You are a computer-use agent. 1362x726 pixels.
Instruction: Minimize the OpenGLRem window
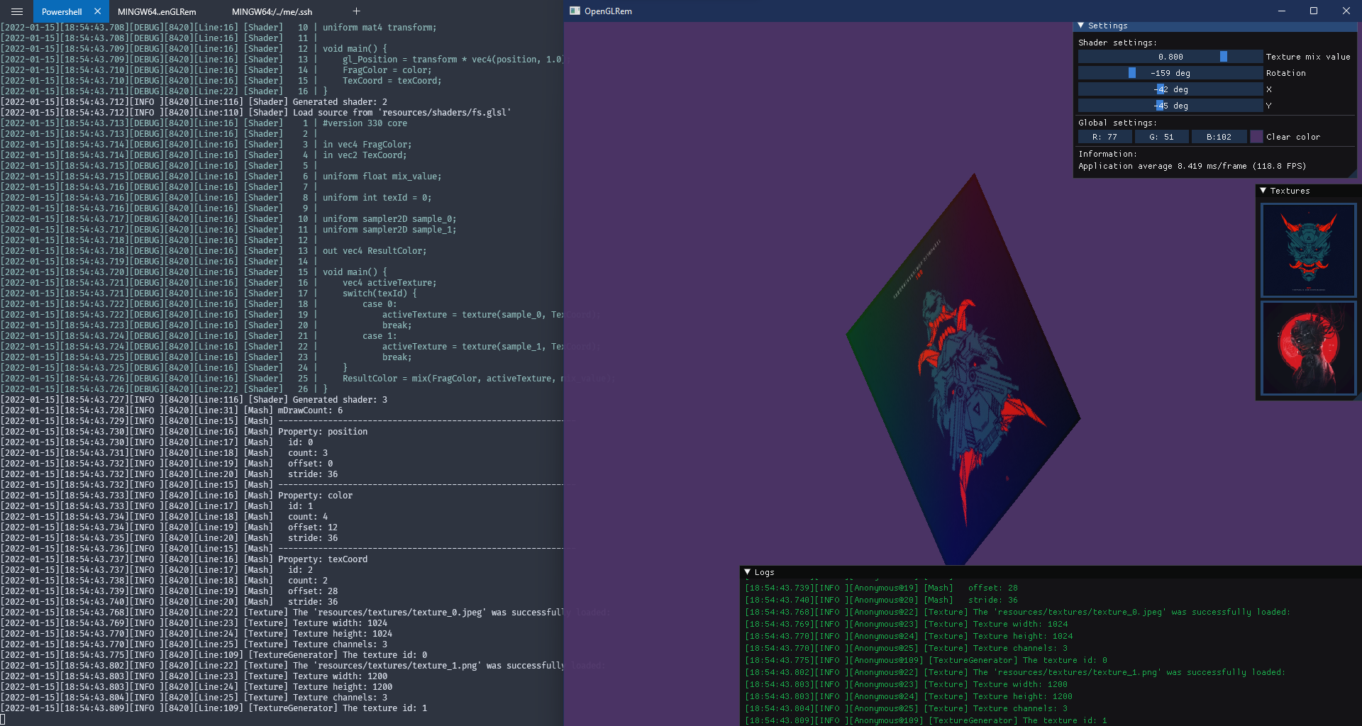click(x=1281, y=11)
